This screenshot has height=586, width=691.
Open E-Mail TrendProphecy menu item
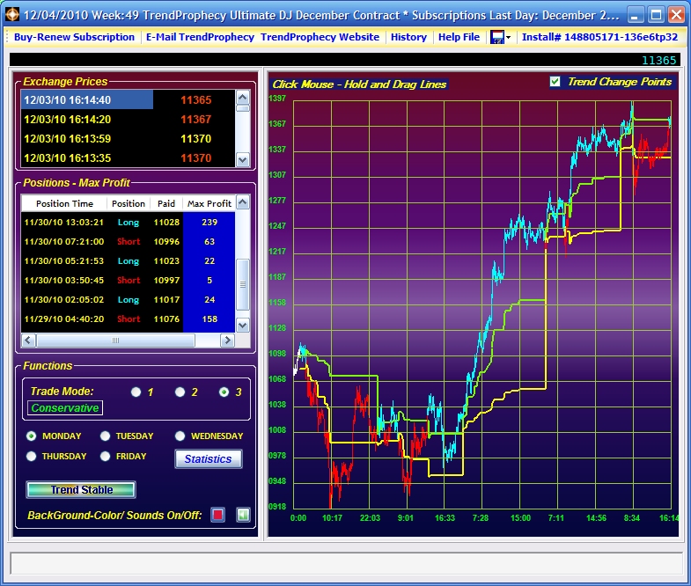(200, 37)
